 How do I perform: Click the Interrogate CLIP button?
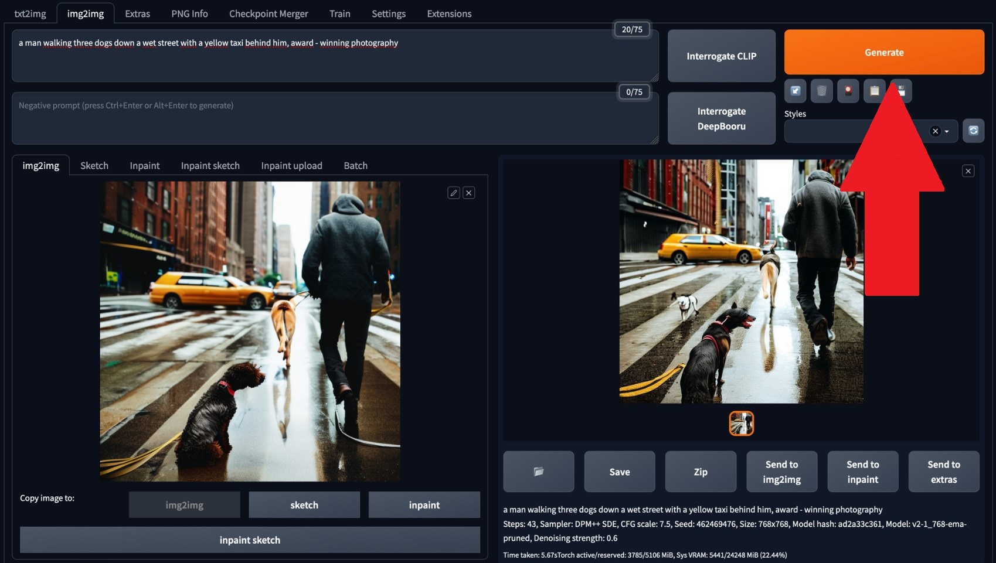(721, 56)
